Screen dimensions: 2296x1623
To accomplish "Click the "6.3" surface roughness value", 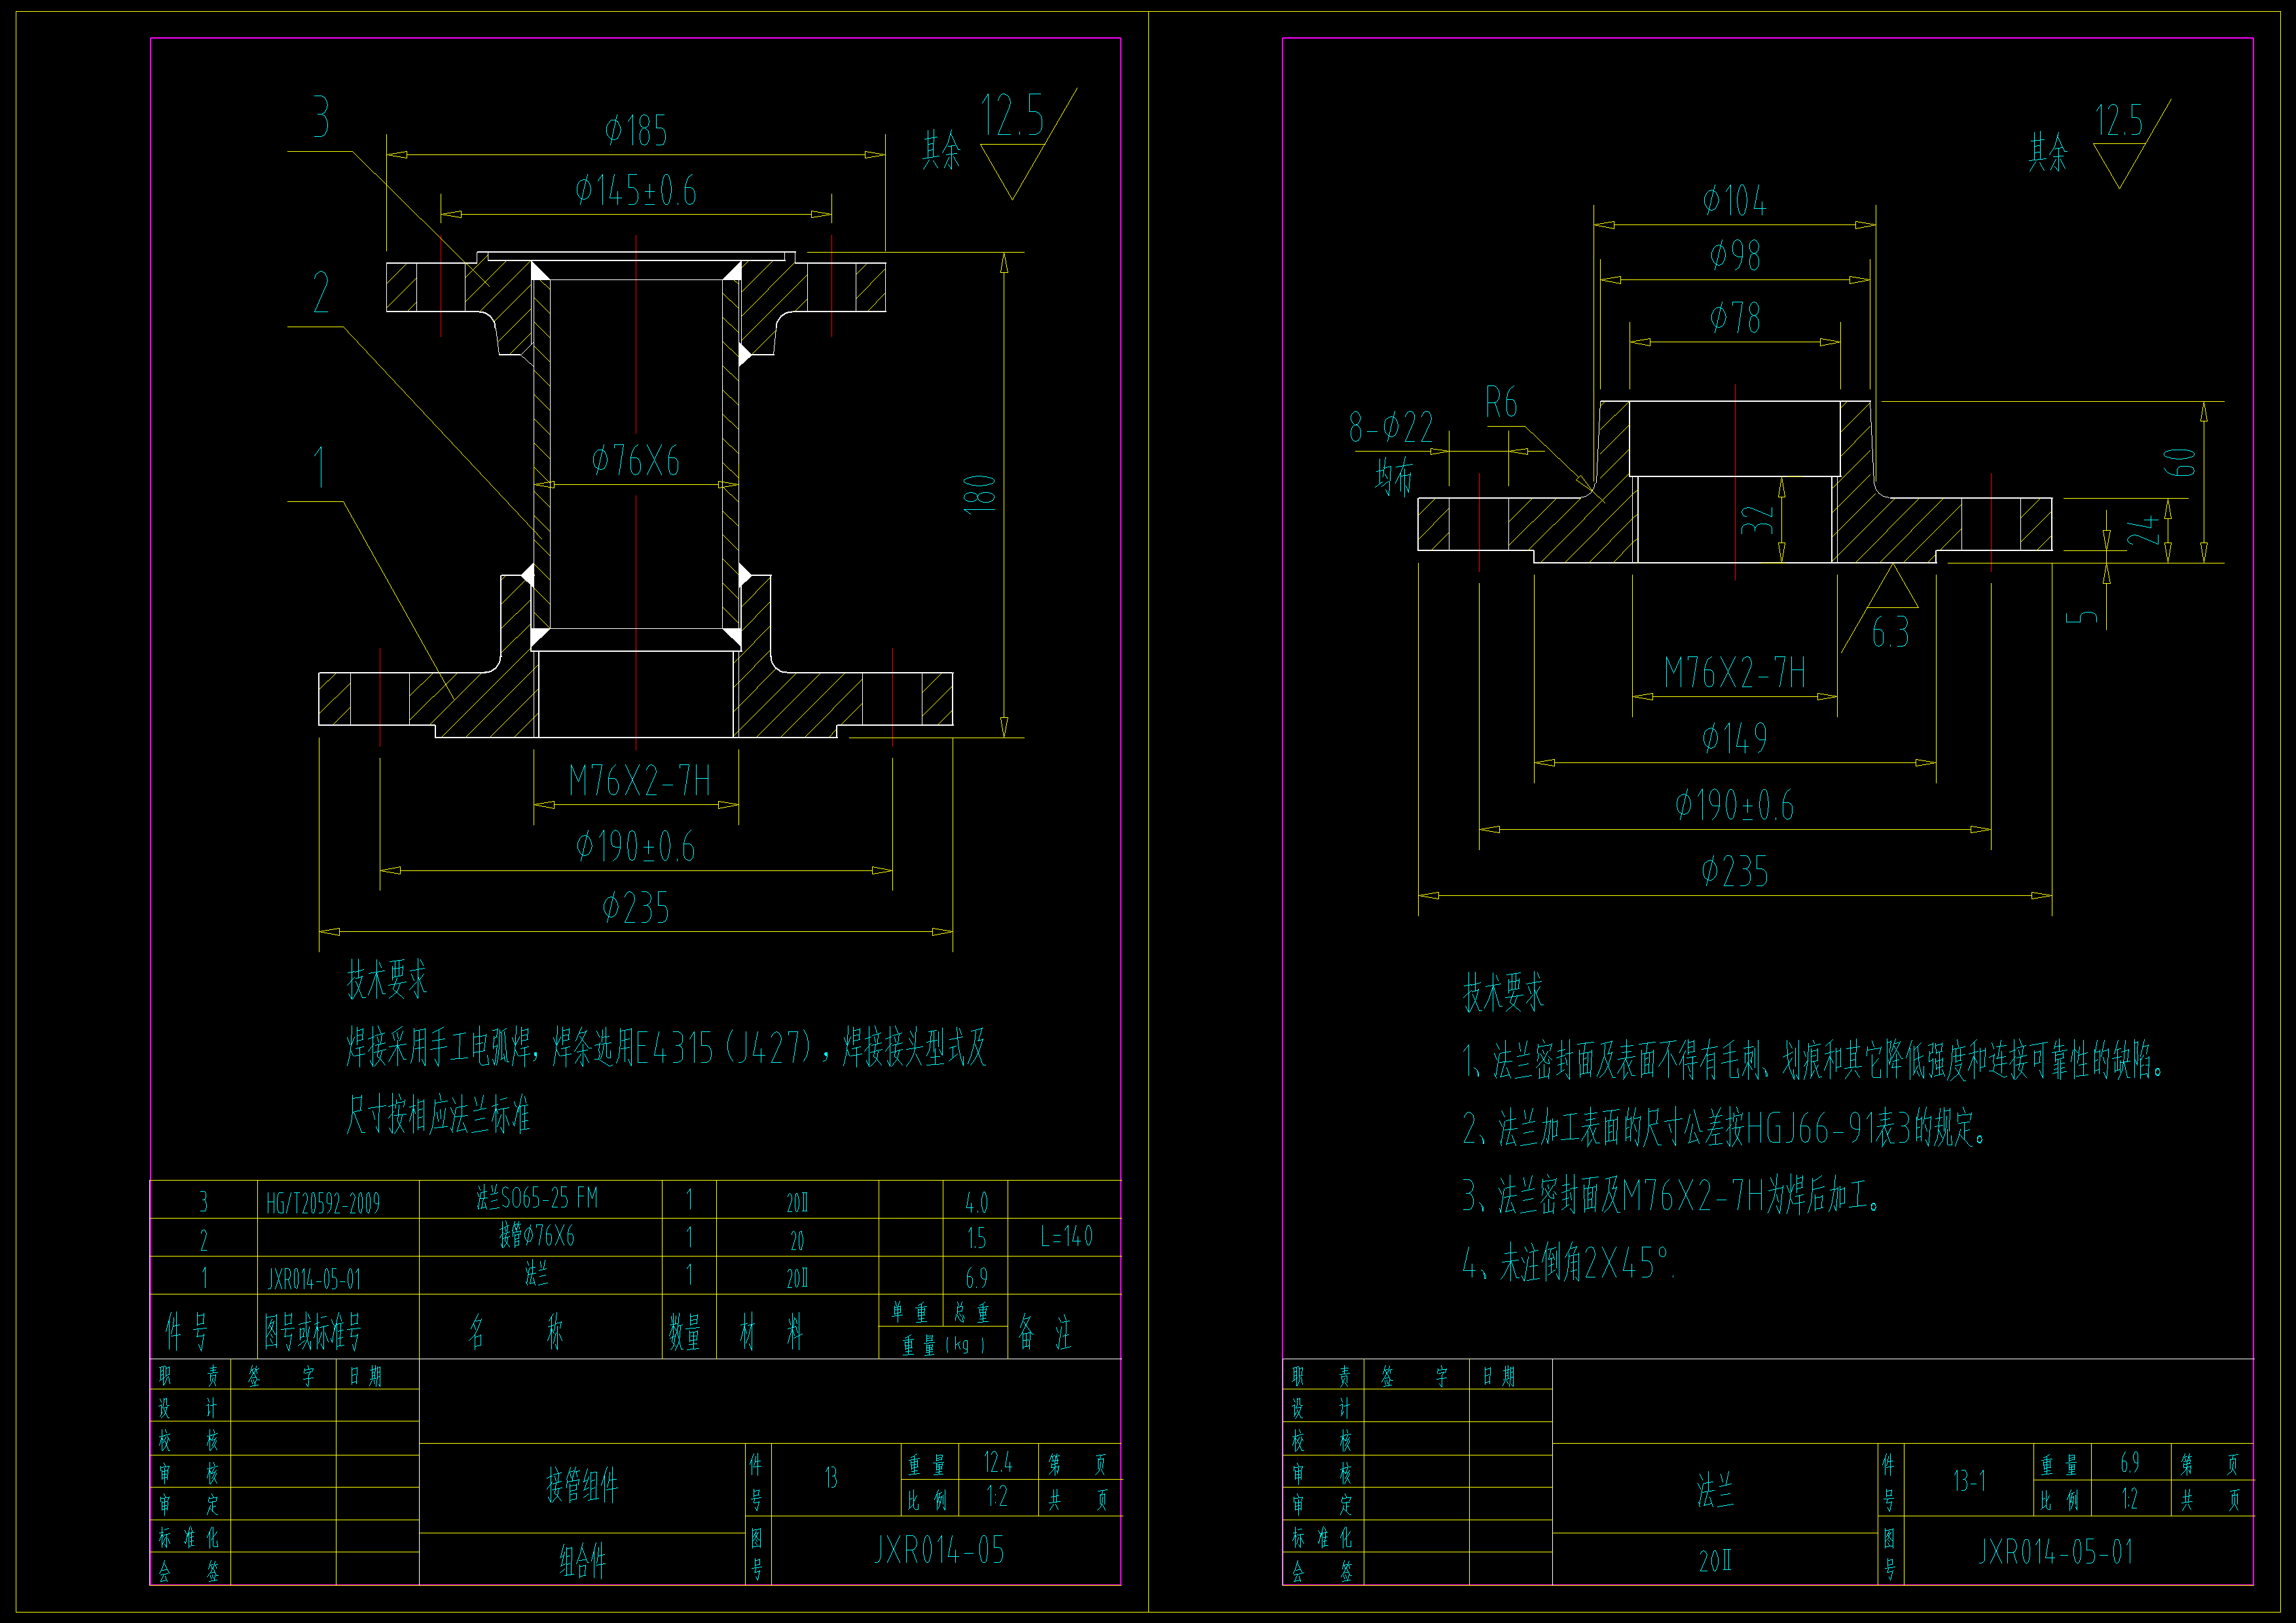I will click(1890, 633).
